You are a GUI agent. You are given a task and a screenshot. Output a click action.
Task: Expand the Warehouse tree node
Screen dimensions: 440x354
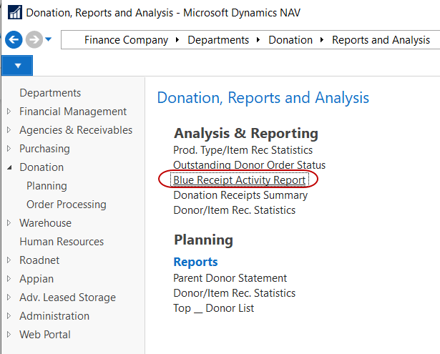click(9, 223)
